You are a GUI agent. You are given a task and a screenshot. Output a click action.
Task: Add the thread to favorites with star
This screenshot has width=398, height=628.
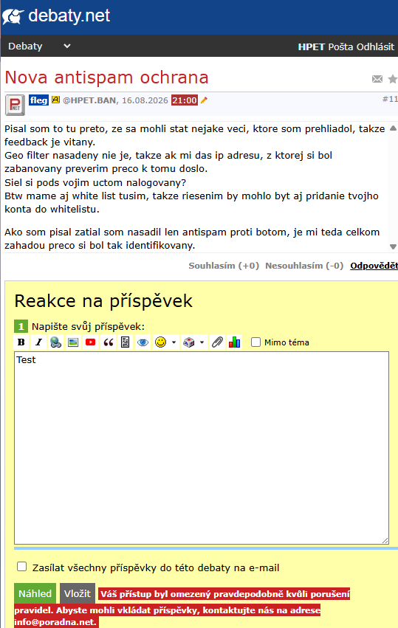[x=393, y=79]
